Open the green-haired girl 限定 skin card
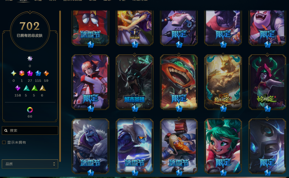The height and width of the screenshot is (178, 289). (x=223, y=146)
